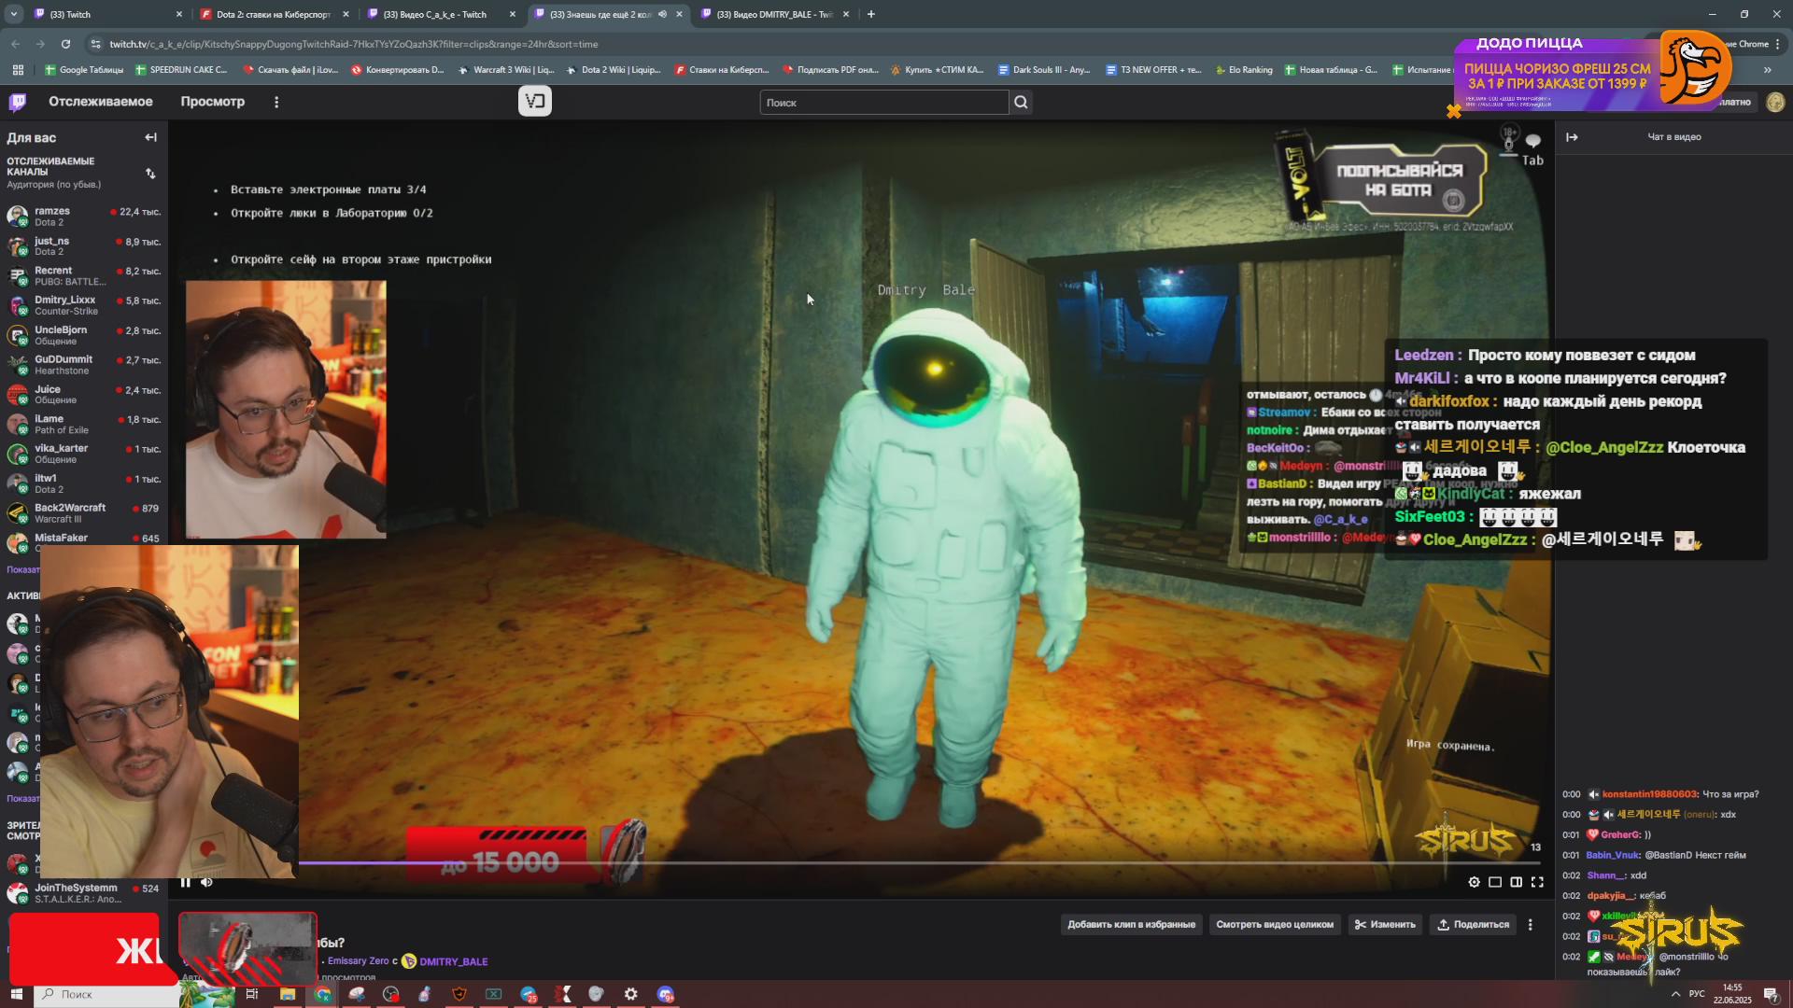This screenshot has height=1008, width=1793.
Task: Reload the current page
Action: [65, 44]
